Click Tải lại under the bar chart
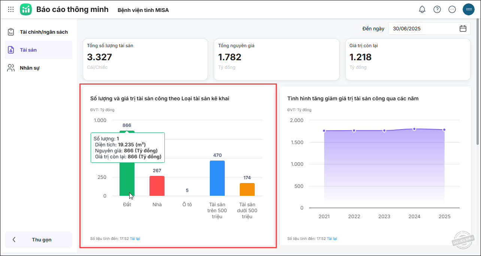The height and width of the screenshot is (256, 481). point(135,238)
